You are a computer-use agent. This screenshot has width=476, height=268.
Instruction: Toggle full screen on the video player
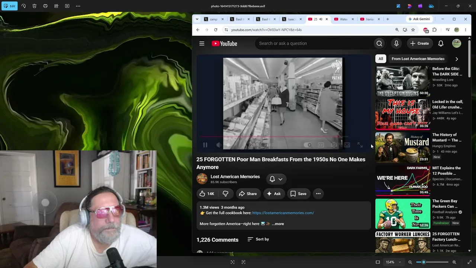360,145
